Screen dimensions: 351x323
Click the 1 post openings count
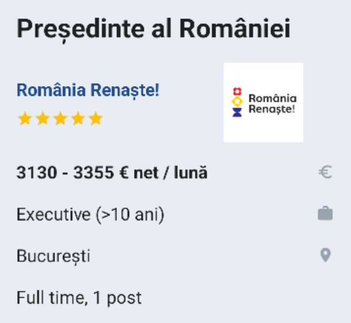tap(117, 297)
